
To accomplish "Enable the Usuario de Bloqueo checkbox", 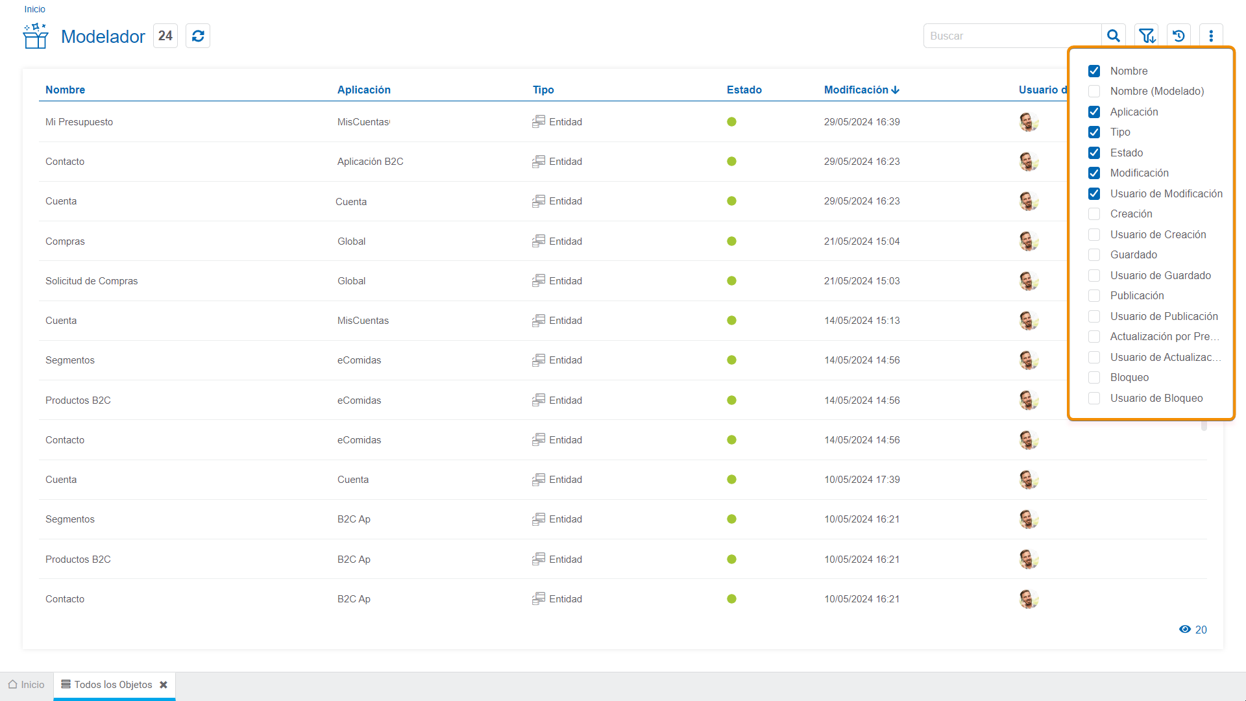I will (1094, 398).
